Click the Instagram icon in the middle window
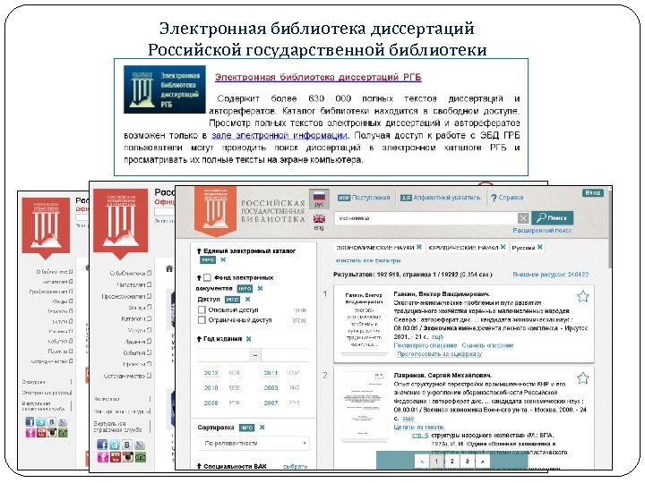The width and height of the screenshot is (645, 483). [128, 457]
